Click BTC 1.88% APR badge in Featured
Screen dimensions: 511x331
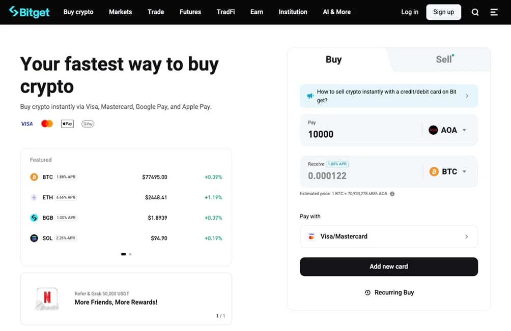click(x=66, y=177)
